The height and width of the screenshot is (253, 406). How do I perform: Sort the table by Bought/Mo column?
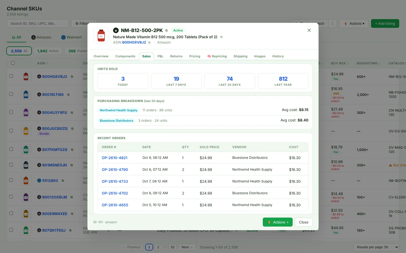369,64
